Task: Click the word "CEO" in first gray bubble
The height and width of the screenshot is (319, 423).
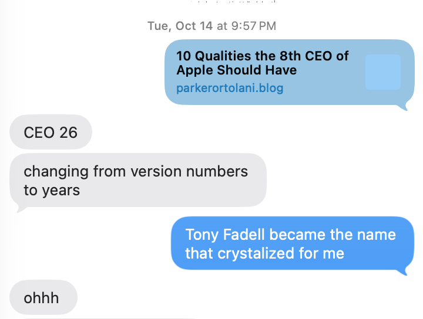Action: coord(40,133)
